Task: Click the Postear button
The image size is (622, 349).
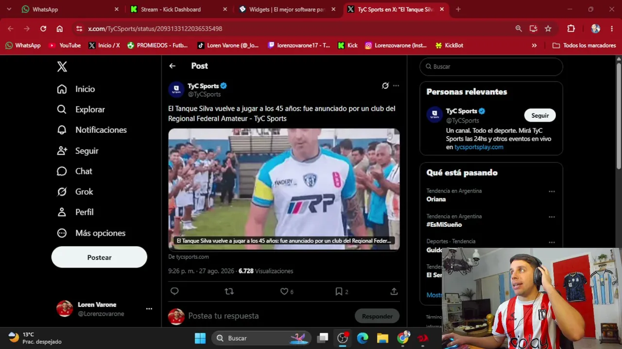Action: [x=99, y=257]
